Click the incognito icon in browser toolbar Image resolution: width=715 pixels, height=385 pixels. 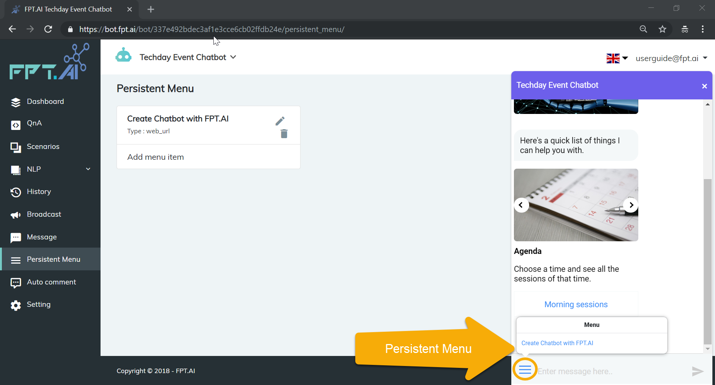pyautogui.click(x=684, y=29)
